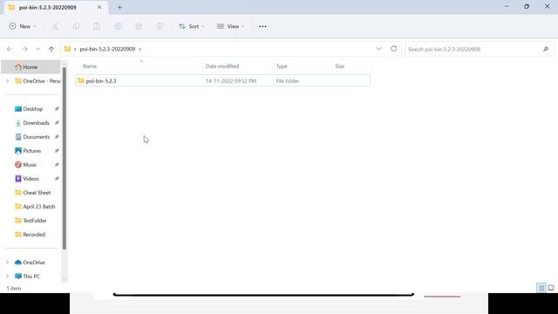Image resolution: width=558 pixels, height=314 pixels.
Task: Go up one folder level arrow
Action: click(x=51, y=49)
